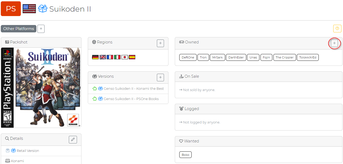Open Unas's owner profile tag
The width and height of the screenshot is (343, 164).
[x=253, y=57]
